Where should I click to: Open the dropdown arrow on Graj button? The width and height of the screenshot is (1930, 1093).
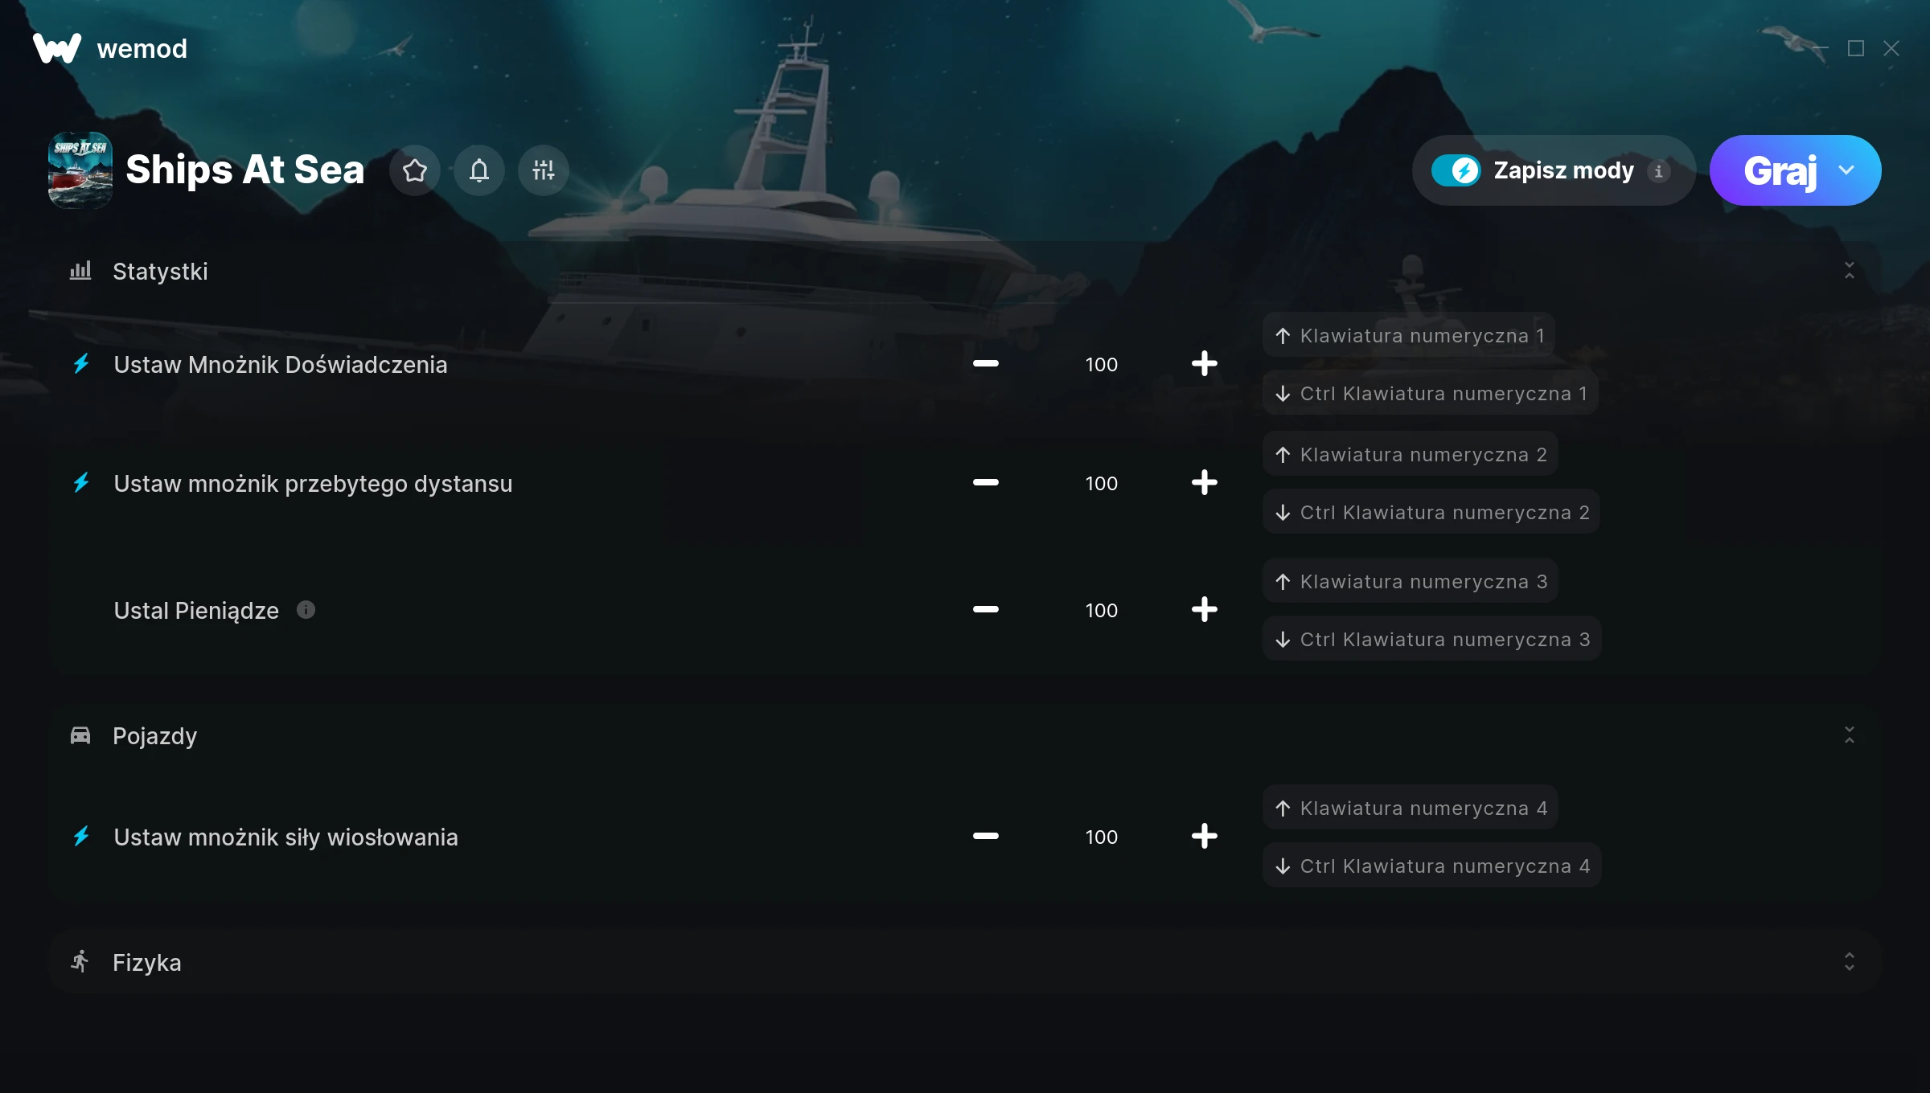(x=1847, y=170)
